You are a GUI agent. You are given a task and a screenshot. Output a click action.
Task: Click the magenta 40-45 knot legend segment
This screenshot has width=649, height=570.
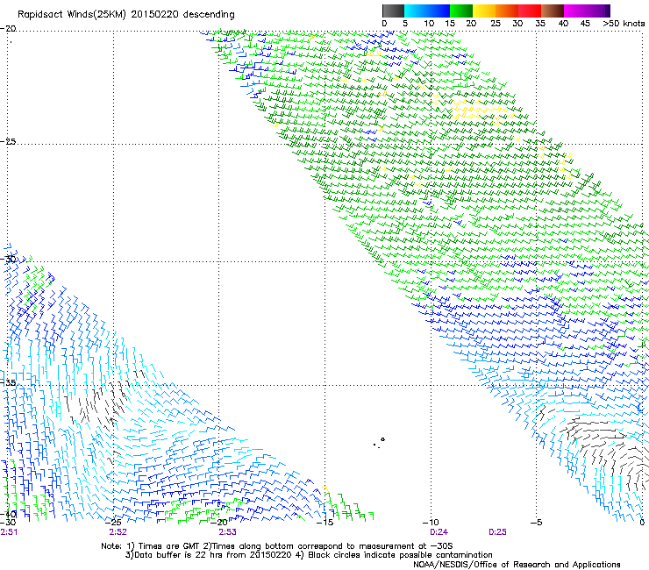click(x=575, y=11)
